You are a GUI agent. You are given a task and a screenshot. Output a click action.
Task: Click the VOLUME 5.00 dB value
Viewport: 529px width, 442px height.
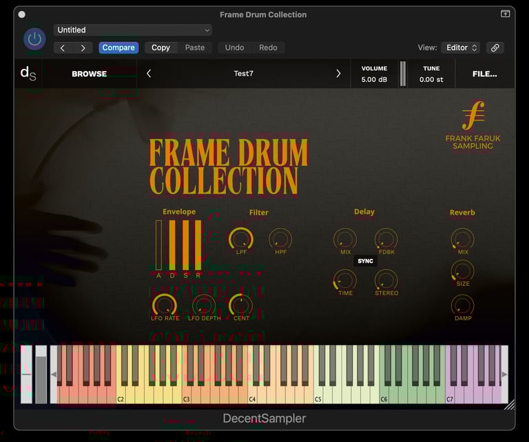pyautogui.click(x=374, y=80)
